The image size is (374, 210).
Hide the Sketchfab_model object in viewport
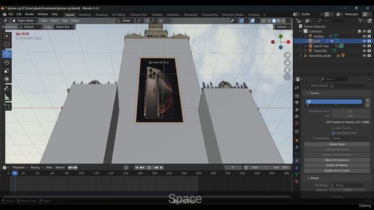click(x=364, y=56)
